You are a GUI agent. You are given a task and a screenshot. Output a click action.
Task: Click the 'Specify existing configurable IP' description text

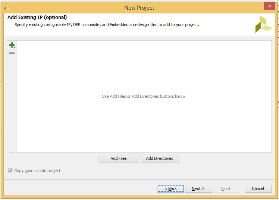tap(107, 25)
